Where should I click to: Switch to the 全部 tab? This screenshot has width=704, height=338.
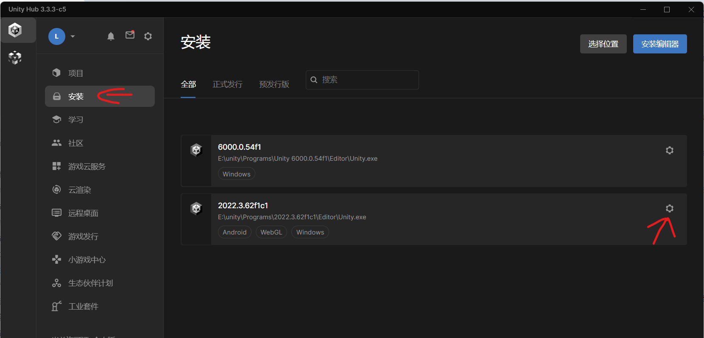188,84
